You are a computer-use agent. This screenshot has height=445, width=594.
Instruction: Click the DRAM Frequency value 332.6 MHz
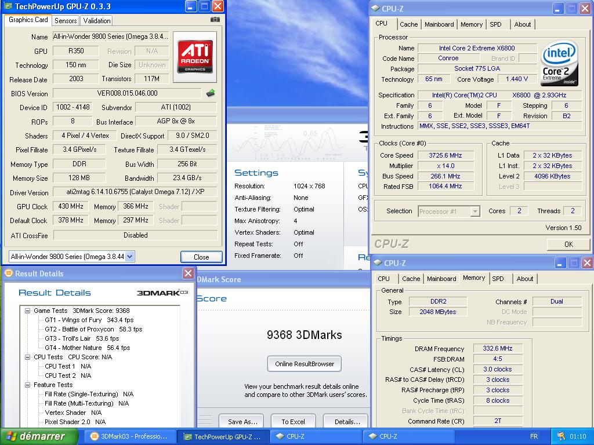[497, 348]
